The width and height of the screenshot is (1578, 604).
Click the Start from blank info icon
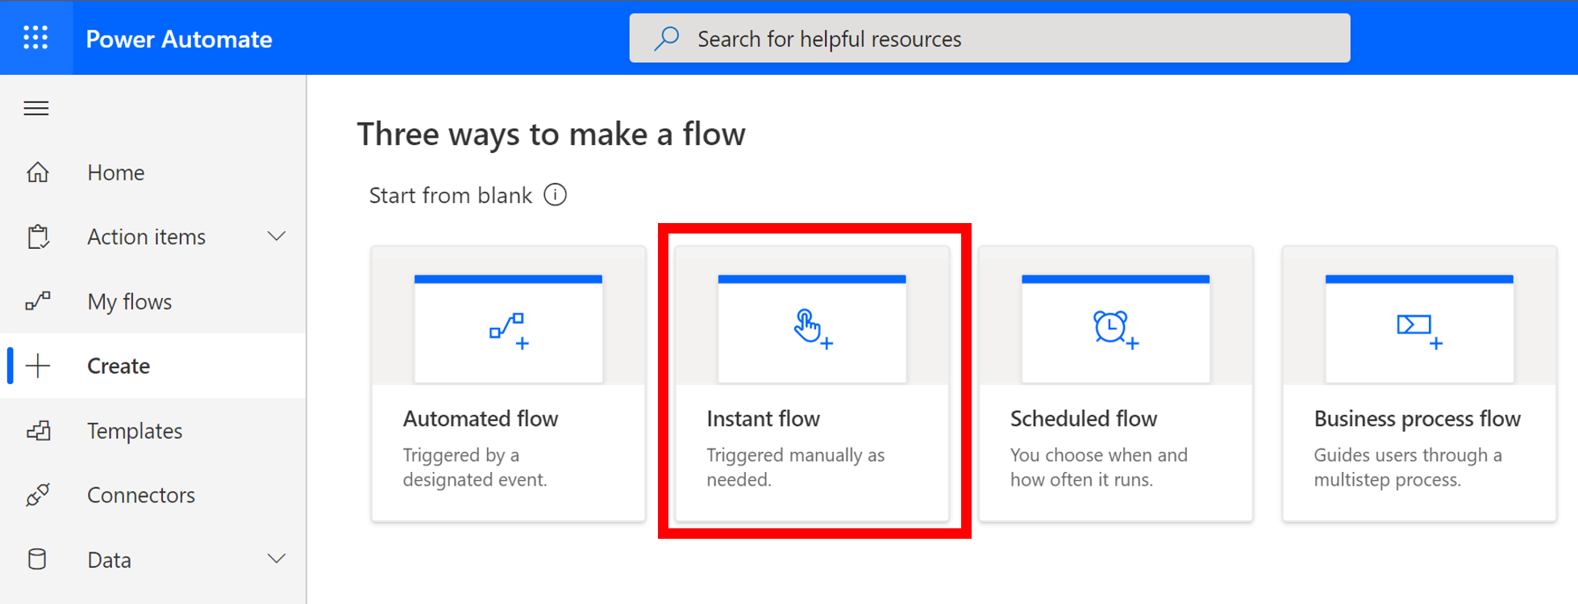[555, 195]
